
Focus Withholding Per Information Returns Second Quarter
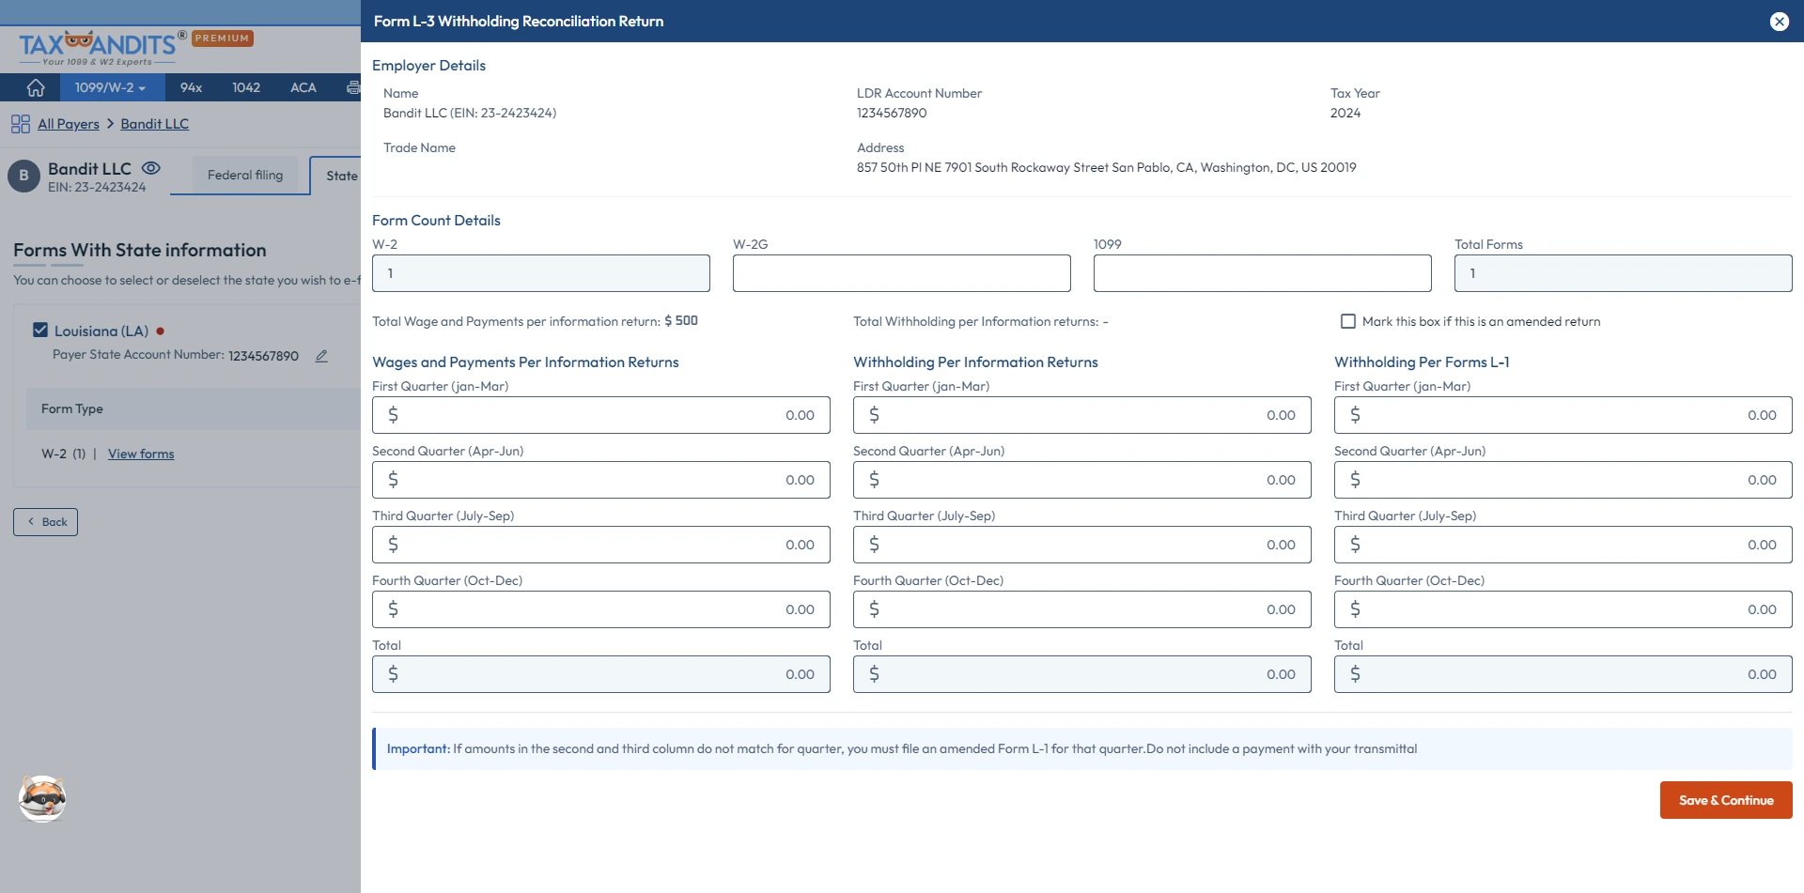[1082, 480]
